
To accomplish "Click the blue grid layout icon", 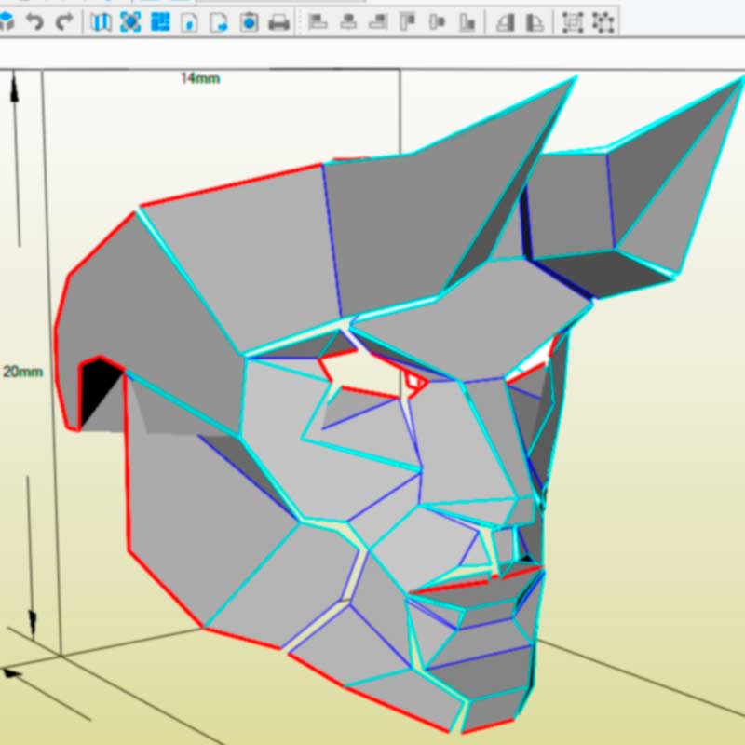I will pyautogui.click(x=160, y=21).
